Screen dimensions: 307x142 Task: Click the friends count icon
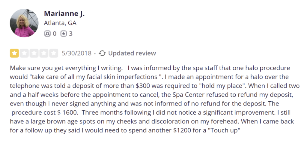47,34
